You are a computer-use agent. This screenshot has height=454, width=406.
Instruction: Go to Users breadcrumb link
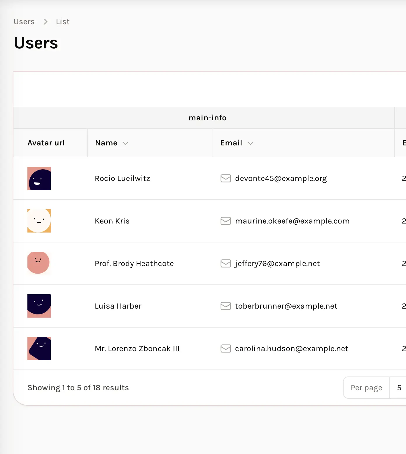[x=24, y=22]
